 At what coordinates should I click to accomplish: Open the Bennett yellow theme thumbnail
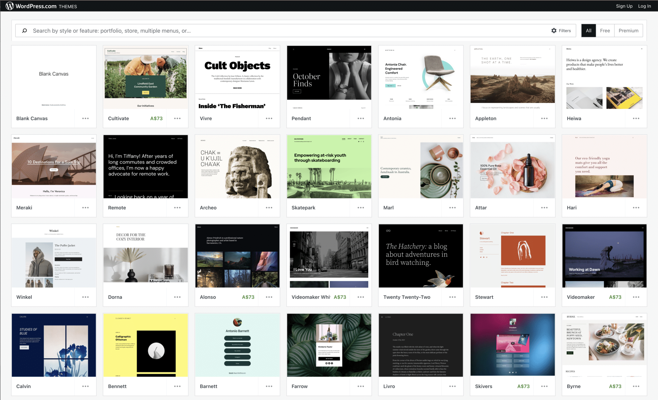coord(146,345)
